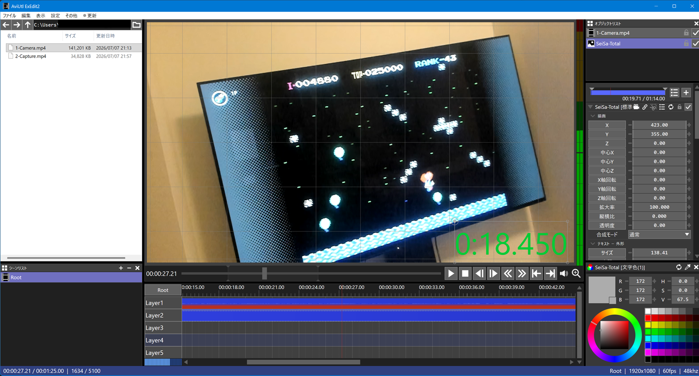Go back in the file browser
699x376 pixels.
tap(6, 25)
